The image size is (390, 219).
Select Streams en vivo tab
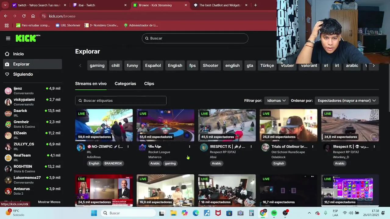pos(91,84)
